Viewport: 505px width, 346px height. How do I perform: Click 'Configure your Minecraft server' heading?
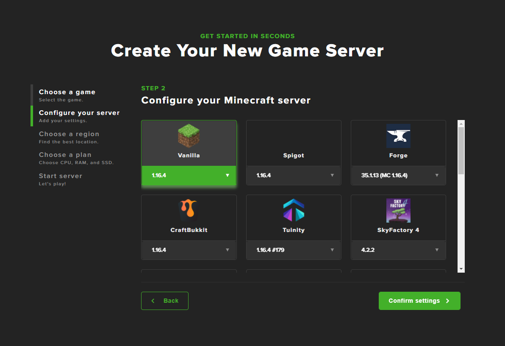click(226, 100)
